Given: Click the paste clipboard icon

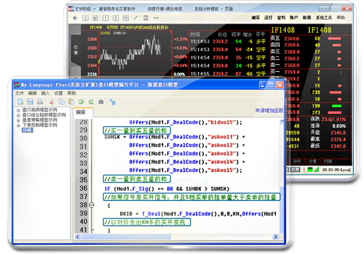Looking at the screenshot, I should click(x=72, y=102).
